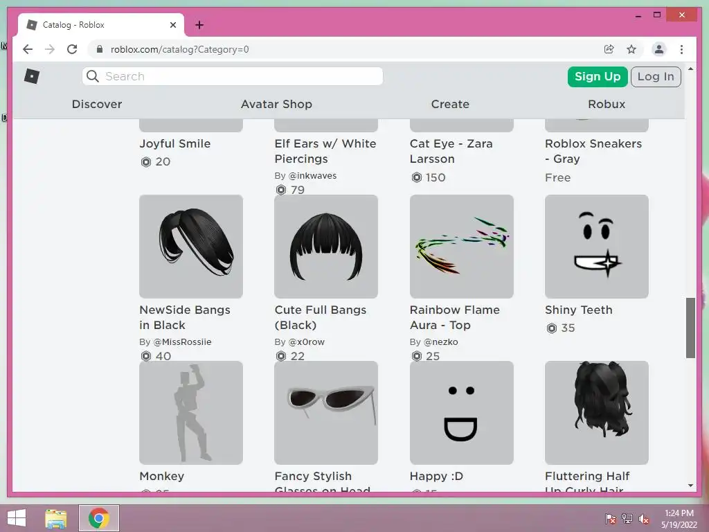Open Roblox Sneakers - Gray link
This screenshot has height=532, width=709.
(x=593, y=151)
